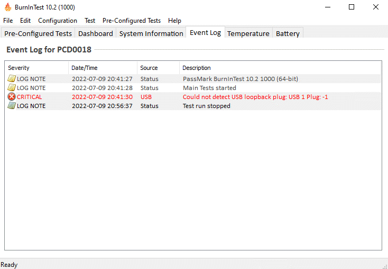The height and width of the screenshot is (269, 388).
Task: Open the Pre-Configured Tests menu
Action: pos(132,21)
